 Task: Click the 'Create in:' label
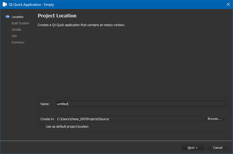[47, 119]
